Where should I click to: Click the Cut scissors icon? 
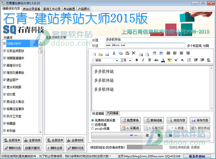(x=114, y=53)
